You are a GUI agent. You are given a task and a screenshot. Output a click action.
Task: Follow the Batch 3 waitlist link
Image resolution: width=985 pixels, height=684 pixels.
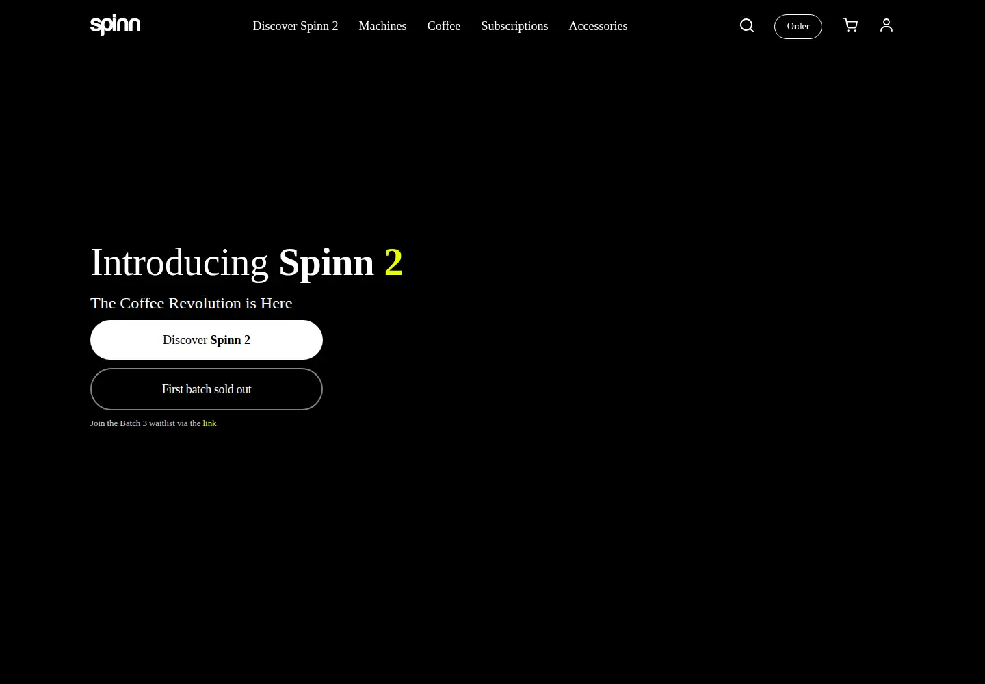209,423
